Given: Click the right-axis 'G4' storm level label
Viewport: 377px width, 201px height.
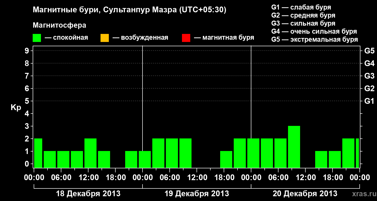Looking at the screenshot, I should 369,63.
